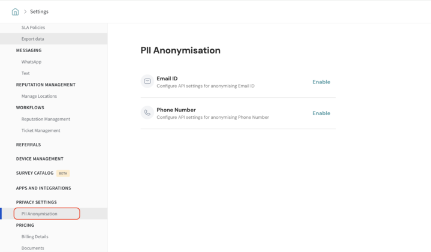Select PII Anonymisation in sidebar
The height and width of the screenshot is (252, 431).
[40, 214]
